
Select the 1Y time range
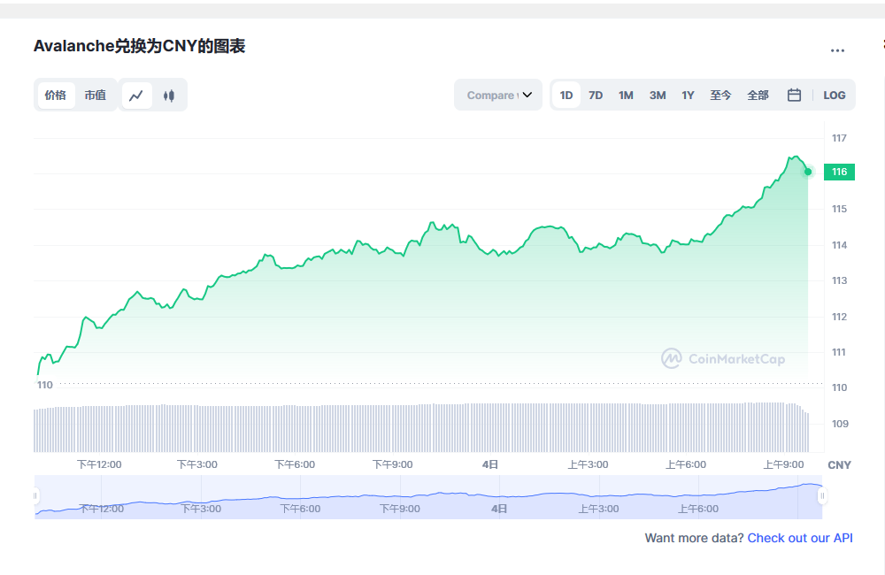tap(688, 96)
